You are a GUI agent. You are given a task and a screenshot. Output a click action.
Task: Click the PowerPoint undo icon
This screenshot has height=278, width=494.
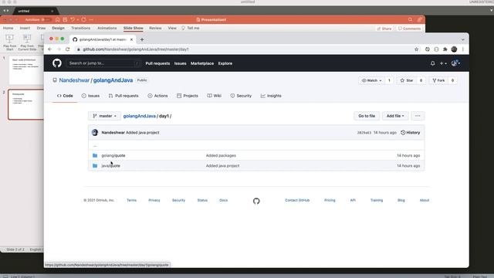pyautogui.click(x=73, y=19)
